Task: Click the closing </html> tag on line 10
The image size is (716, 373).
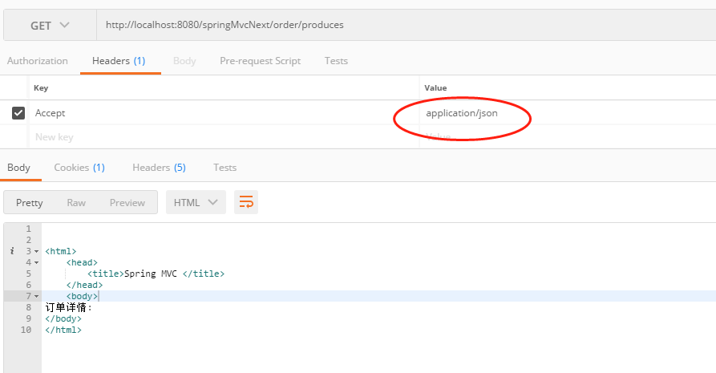Action: 63,330
